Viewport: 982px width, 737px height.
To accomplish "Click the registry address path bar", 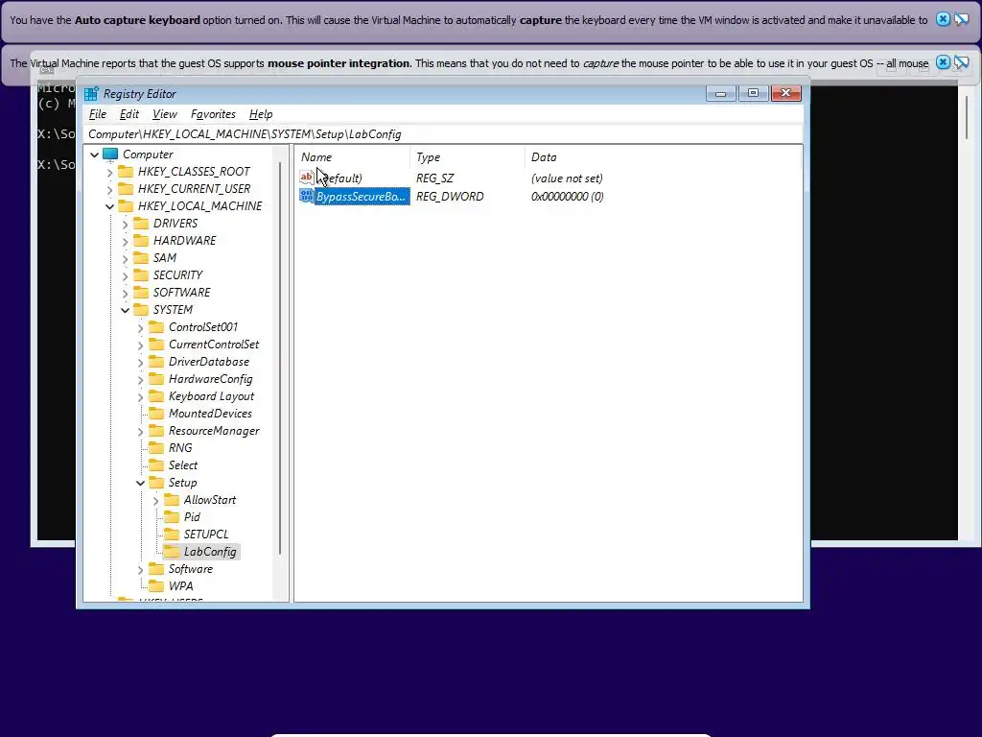I will click(443, 134).
